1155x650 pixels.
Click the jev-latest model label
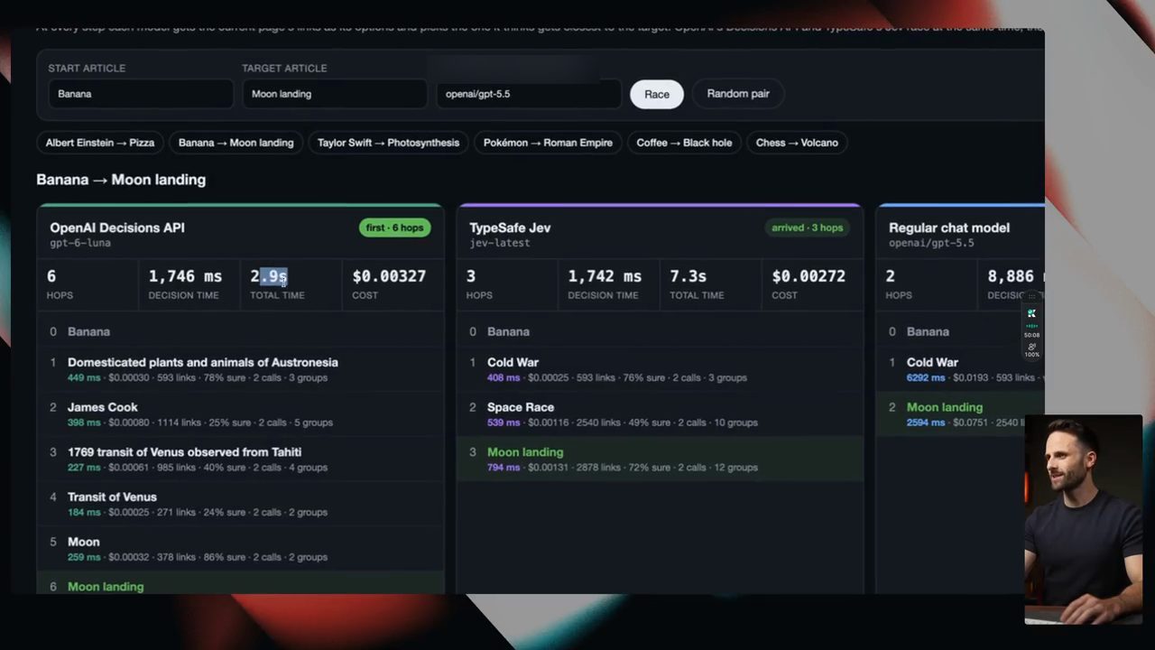point(500,244)
